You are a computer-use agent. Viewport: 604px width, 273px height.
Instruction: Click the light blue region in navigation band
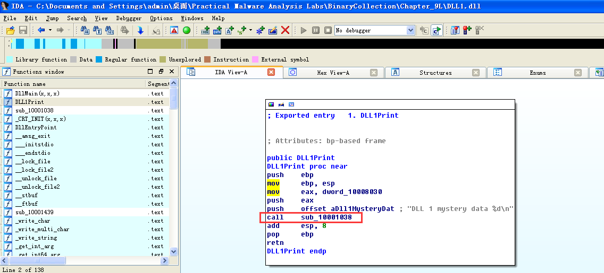(x=93, y=44)
